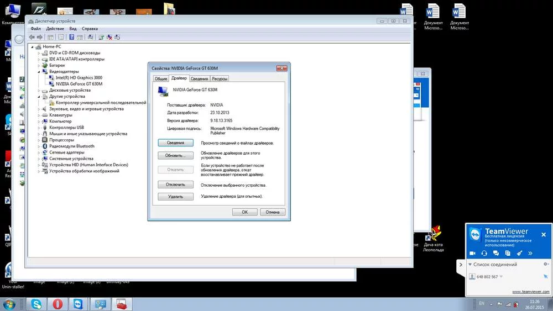553x311 pixels.
Task: Click the Сведения driver details button
Action: (x=176, y=143)
